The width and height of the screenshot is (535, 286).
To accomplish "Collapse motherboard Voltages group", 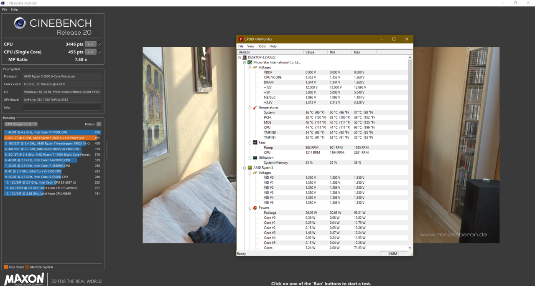I will (x=250, y=67).
